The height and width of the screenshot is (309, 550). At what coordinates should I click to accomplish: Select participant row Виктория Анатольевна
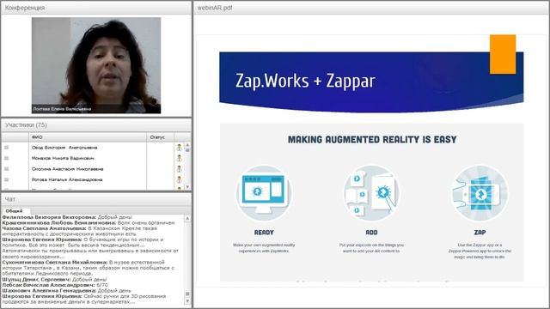point(93,148)
